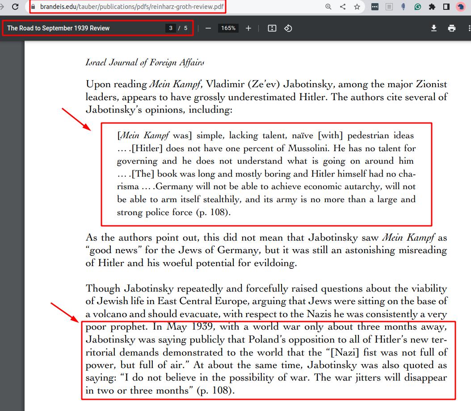Open the dark three-dots extension icon
Image resolution: width=471 pixels, height=411 pixels.
pyautogui.click(x=375, y=7)
